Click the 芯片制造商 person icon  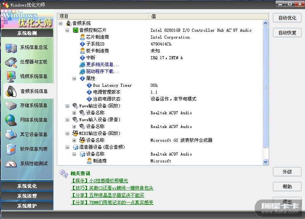[82, 37]
